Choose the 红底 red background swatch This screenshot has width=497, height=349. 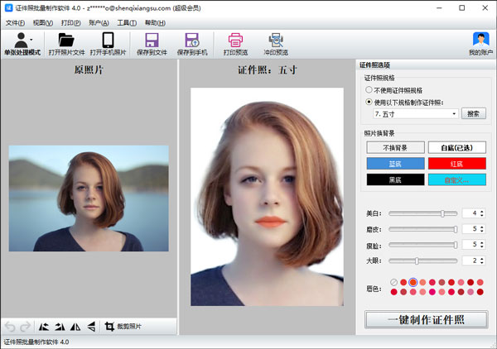457,163
